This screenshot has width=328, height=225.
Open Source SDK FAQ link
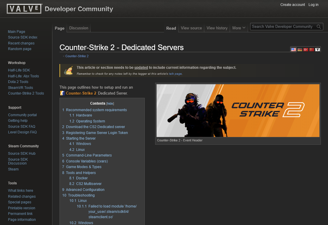[22, 127]
